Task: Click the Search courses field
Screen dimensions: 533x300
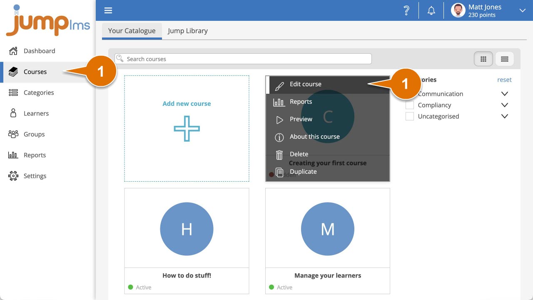Action: [x=246, y=59]
